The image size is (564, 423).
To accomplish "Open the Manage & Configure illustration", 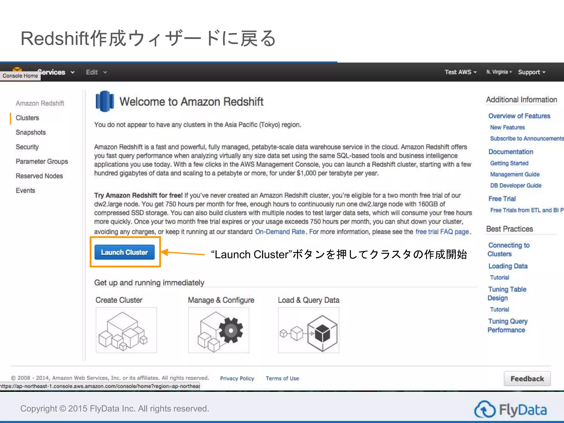I will pos(218,330).
